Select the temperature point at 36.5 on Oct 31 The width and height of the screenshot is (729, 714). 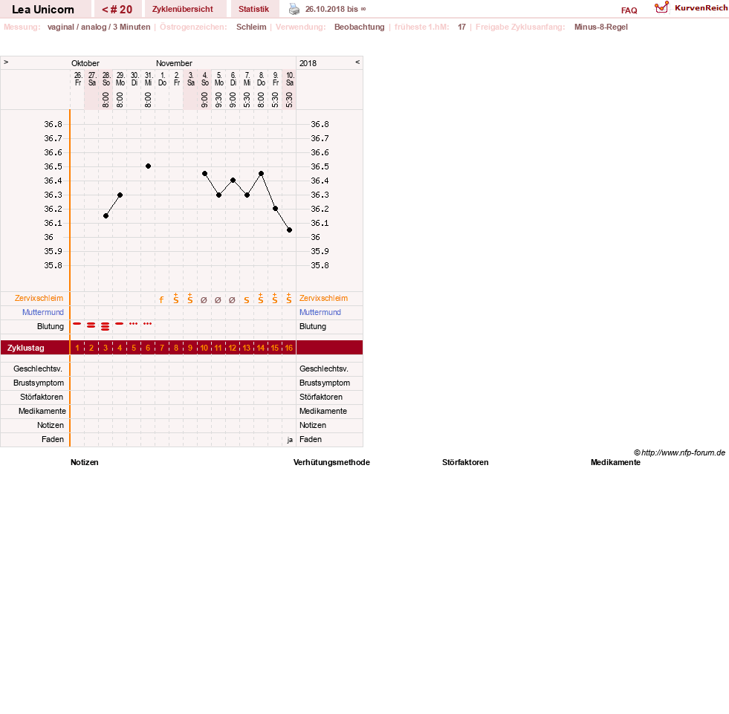(149, 166)
